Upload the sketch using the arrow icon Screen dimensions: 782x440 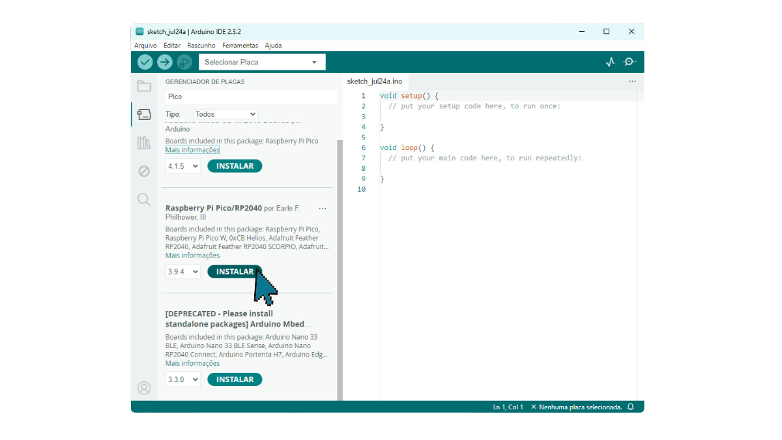coord(164,61)
